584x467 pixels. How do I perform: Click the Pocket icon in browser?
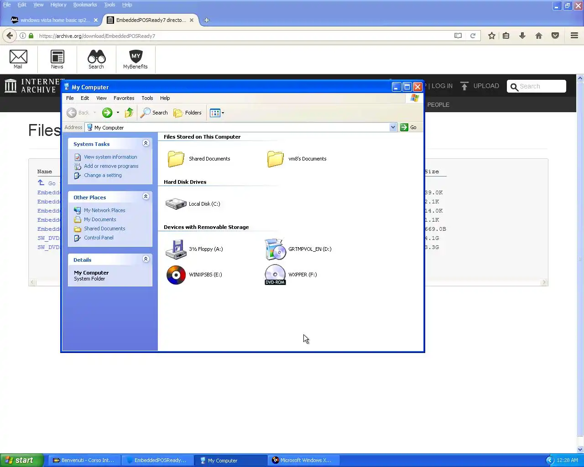555,36
